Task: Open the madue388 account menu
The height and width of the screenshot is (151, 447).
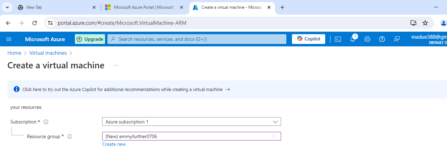Action: [429, 39]
